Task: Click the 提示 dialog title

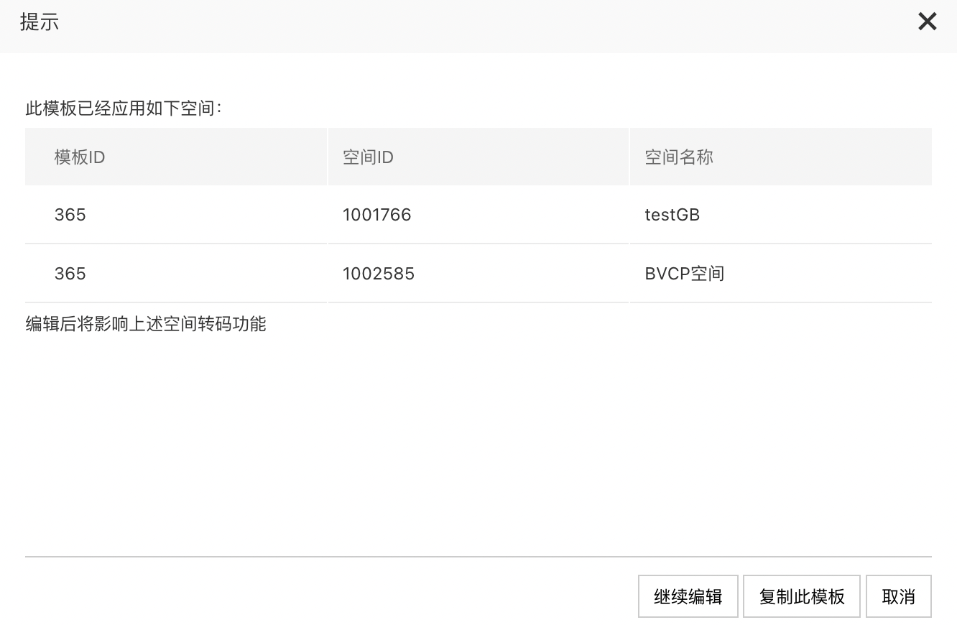Action: pos(40,22)
